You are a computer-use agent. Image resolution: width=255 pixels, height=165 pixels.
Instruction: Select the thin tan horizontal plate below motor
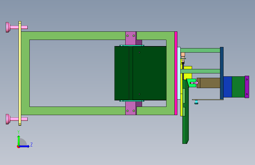tap(208, 100)
